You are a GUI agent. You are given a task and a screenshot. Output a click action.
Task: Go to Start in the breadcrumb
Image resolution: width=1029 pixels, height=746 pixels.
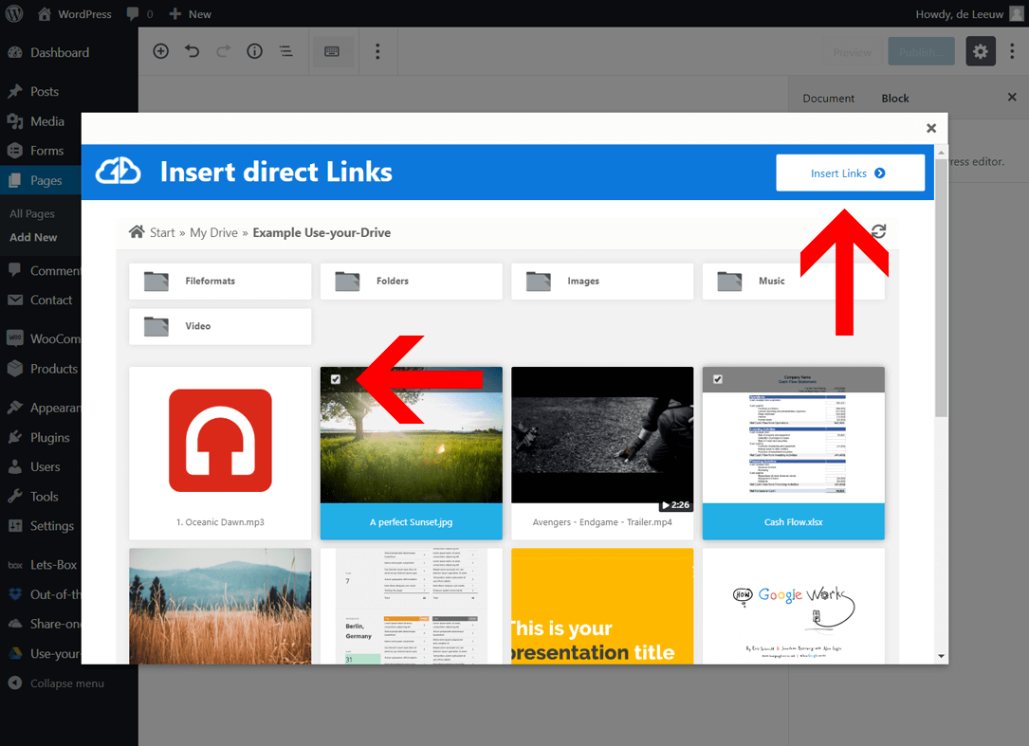[162, 233]
